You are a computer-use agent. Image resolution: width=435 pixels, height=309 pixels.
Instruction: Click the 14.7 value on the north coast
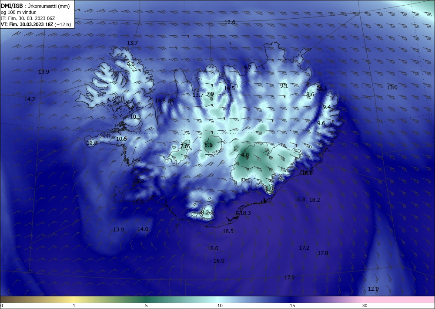(x=246, y=67)
